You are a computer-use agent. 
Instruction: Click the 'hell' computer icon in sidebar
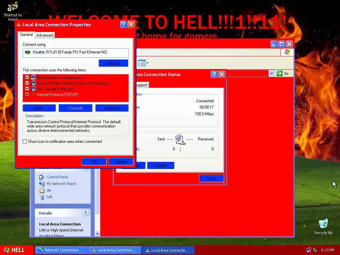[42, 197]
